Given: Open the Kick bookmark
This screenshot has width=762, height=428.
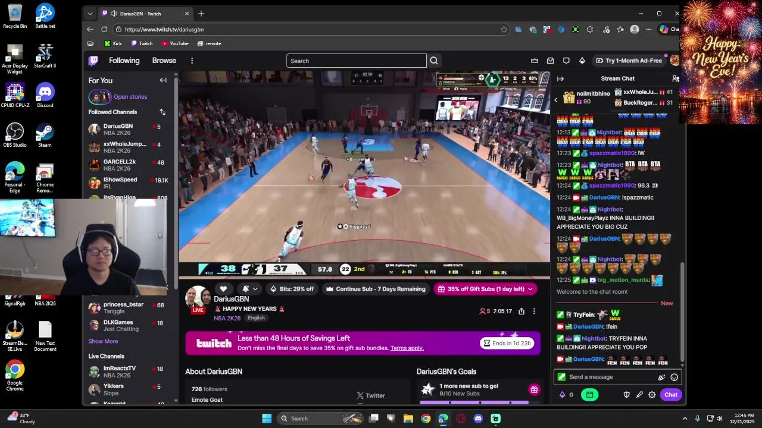Looking at the screenshot, I should 113,43.
